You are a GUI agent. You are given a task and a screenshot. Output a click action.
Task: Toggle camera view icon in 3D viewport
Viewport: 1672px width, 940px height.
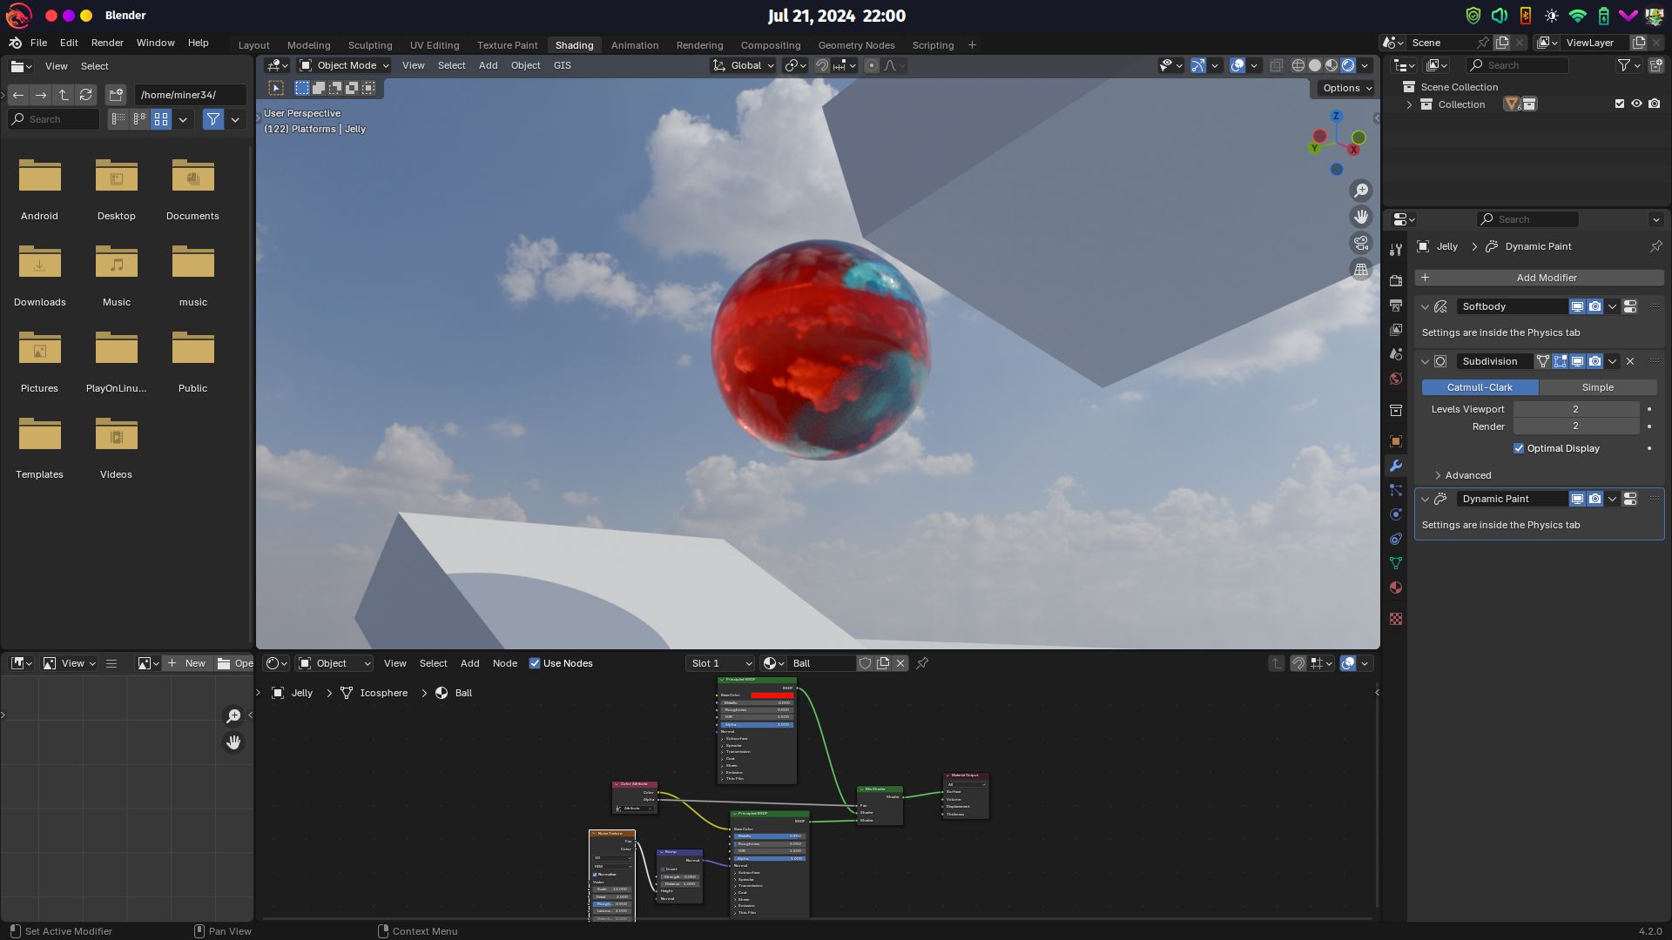(x=1361, y=243)
